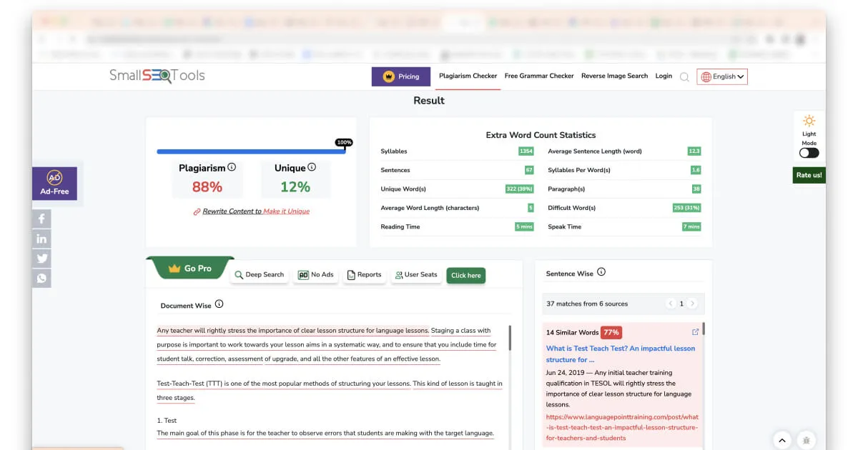Click the Sentence Wise info icon
This screenshot has width=858, height=450.
pos(601,271)
